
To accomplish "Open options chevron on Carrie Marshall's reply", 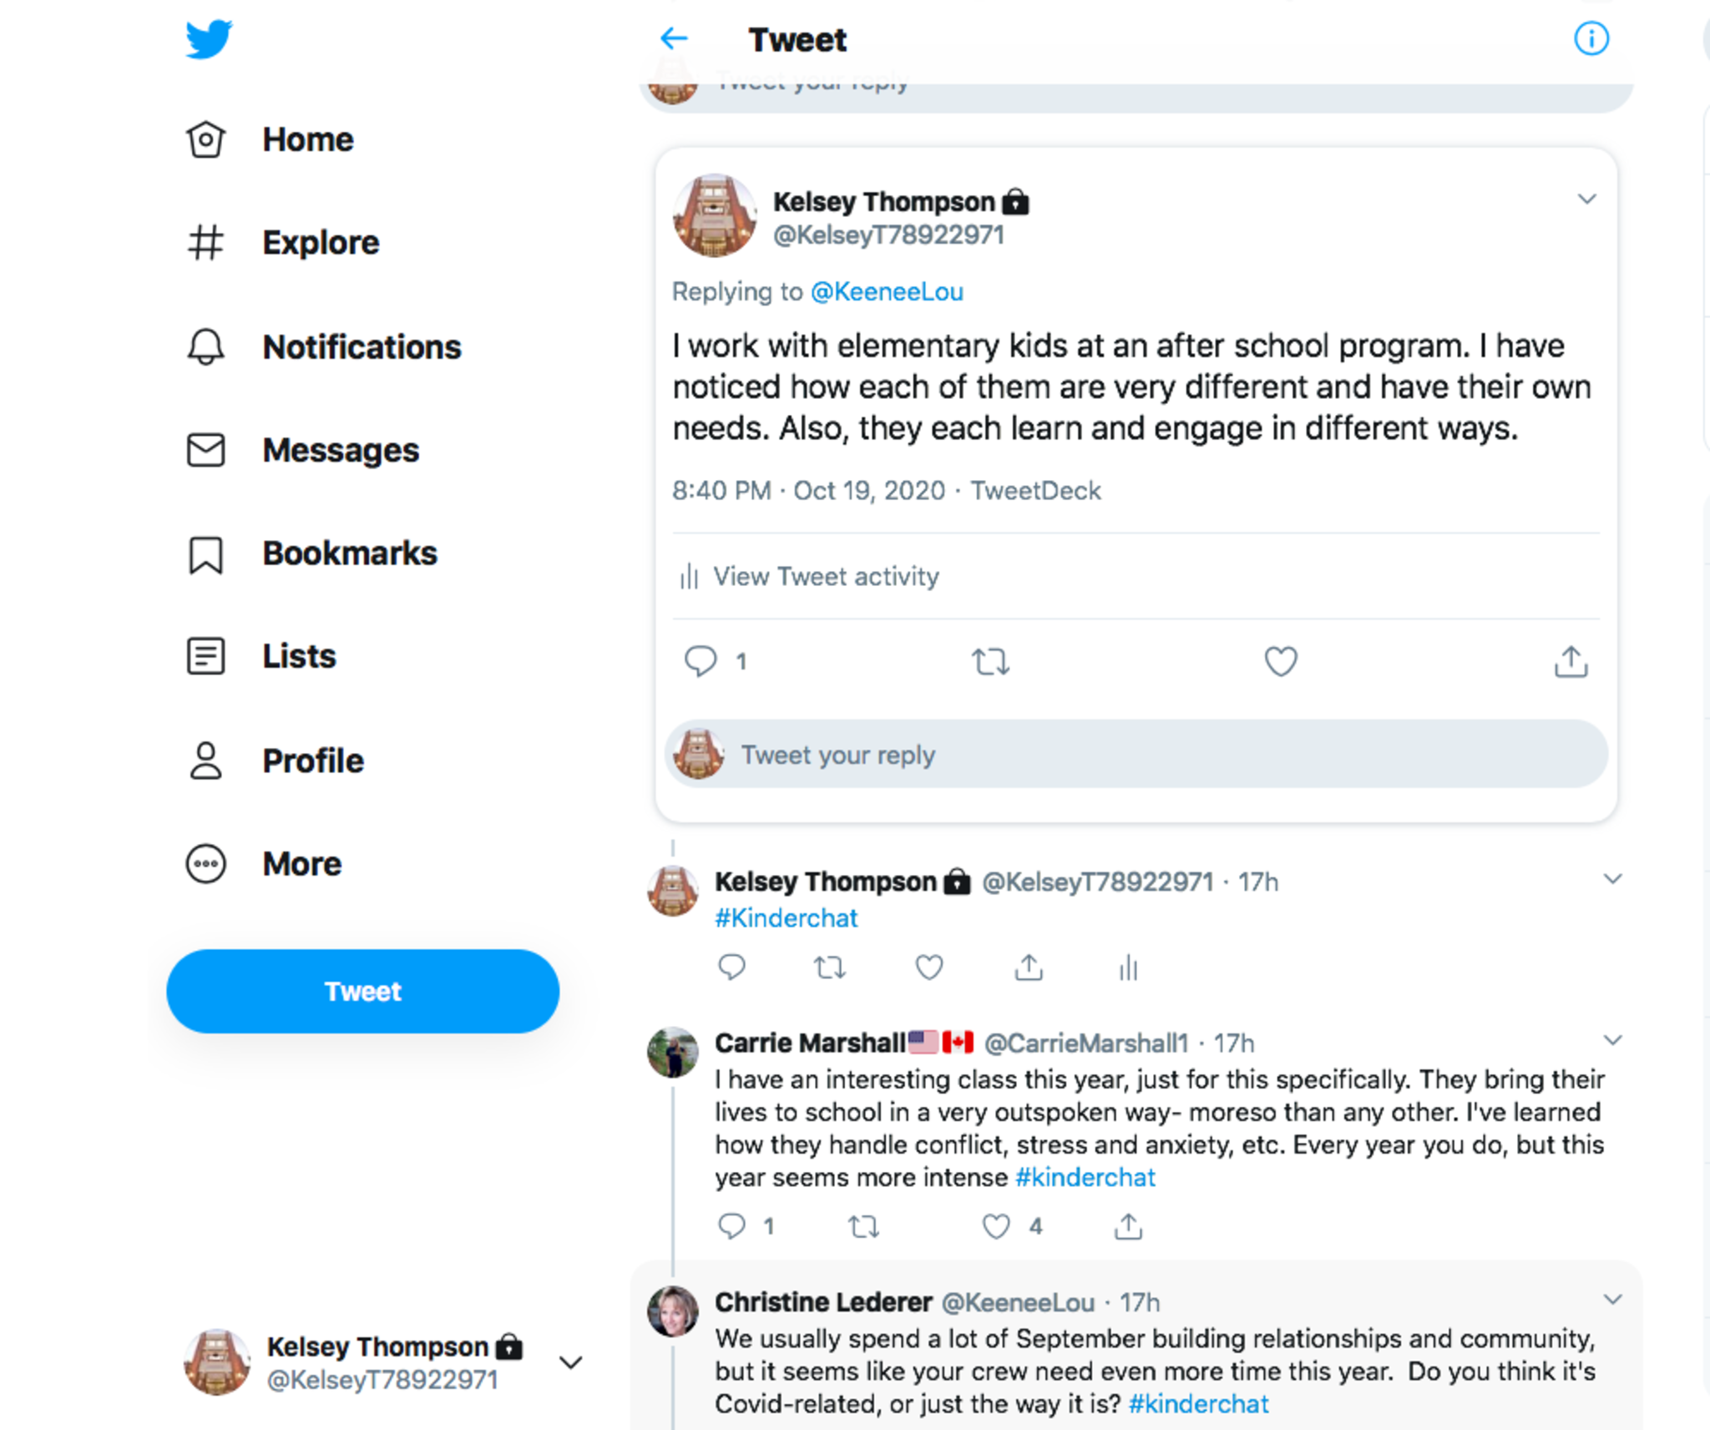I will coord(1612,1040).
